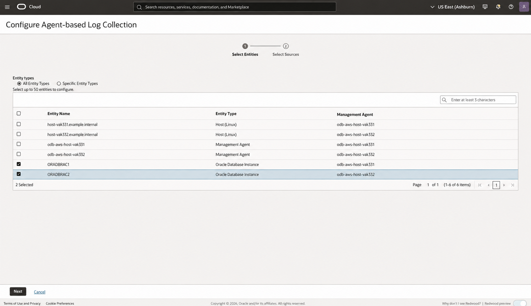531x306 pixels.
Task: Open Cookie Preferences link
Action: (60, 303)
